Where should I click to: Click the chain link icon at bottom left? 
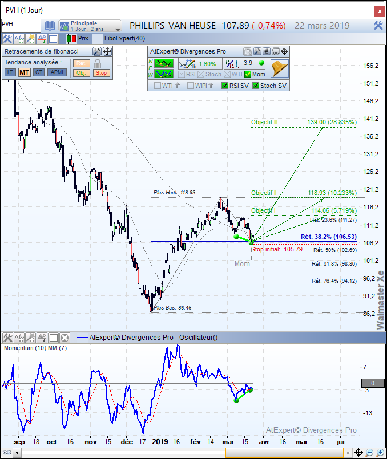7,453
